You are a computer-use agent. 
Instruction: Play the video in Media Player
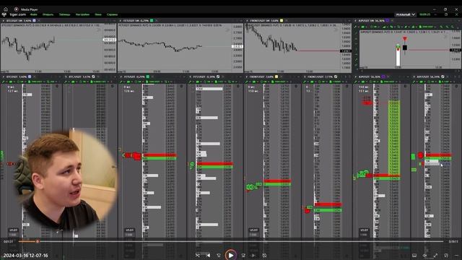tap(231, 255)
